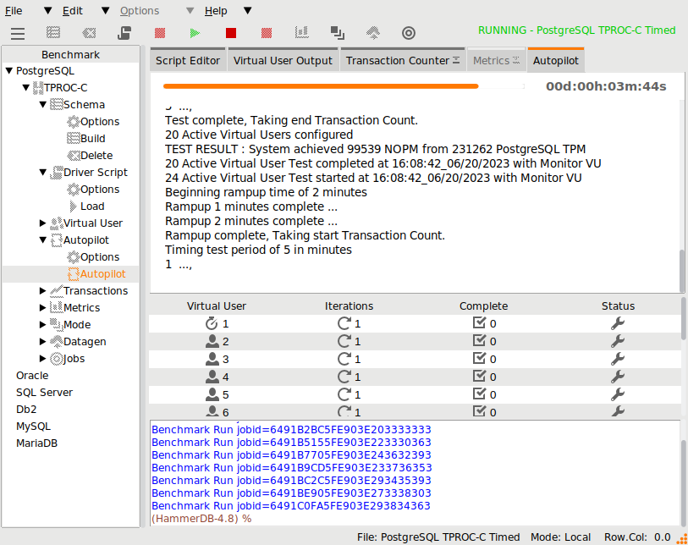
Task: Collapse the Autopilot tree node
Action: (x=42, y=240)
